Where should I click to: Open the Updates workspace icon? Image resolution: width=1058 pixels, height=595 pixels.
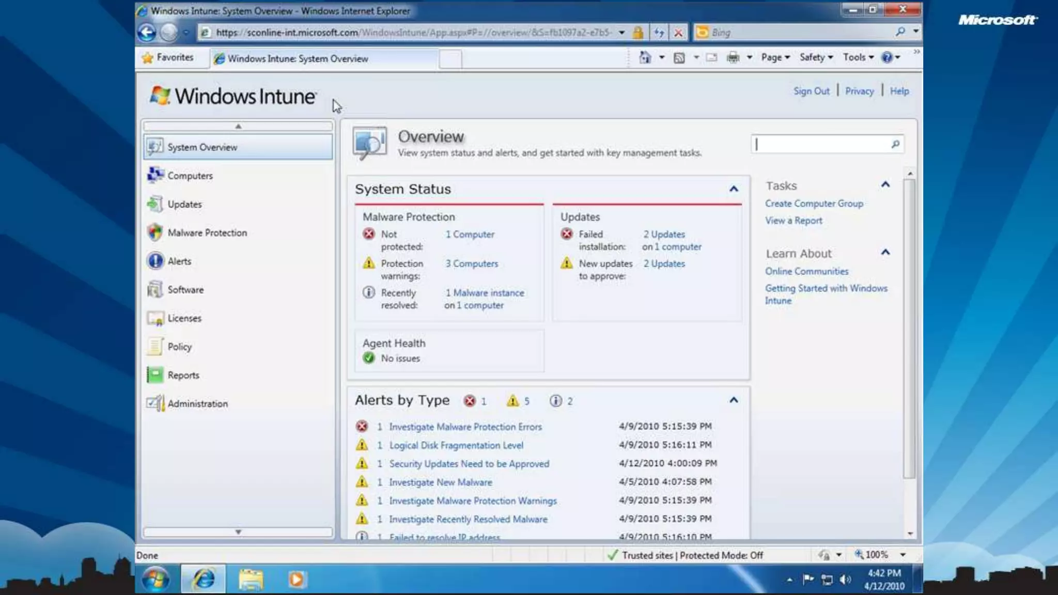pos(155,204)
